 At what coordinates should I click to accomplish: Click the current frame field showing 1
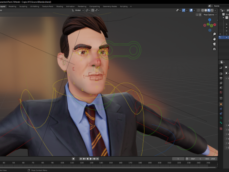tap(178, 159)
